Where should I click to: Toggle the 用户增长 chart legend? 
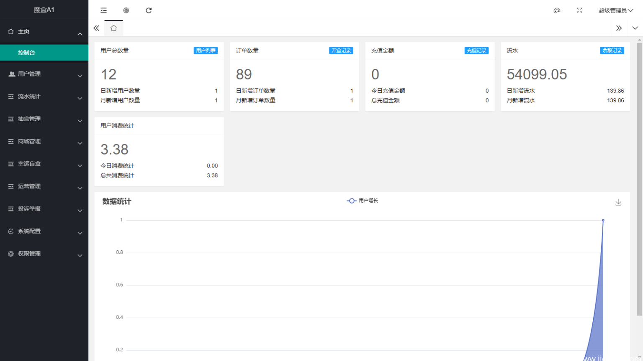pos(362,201)
